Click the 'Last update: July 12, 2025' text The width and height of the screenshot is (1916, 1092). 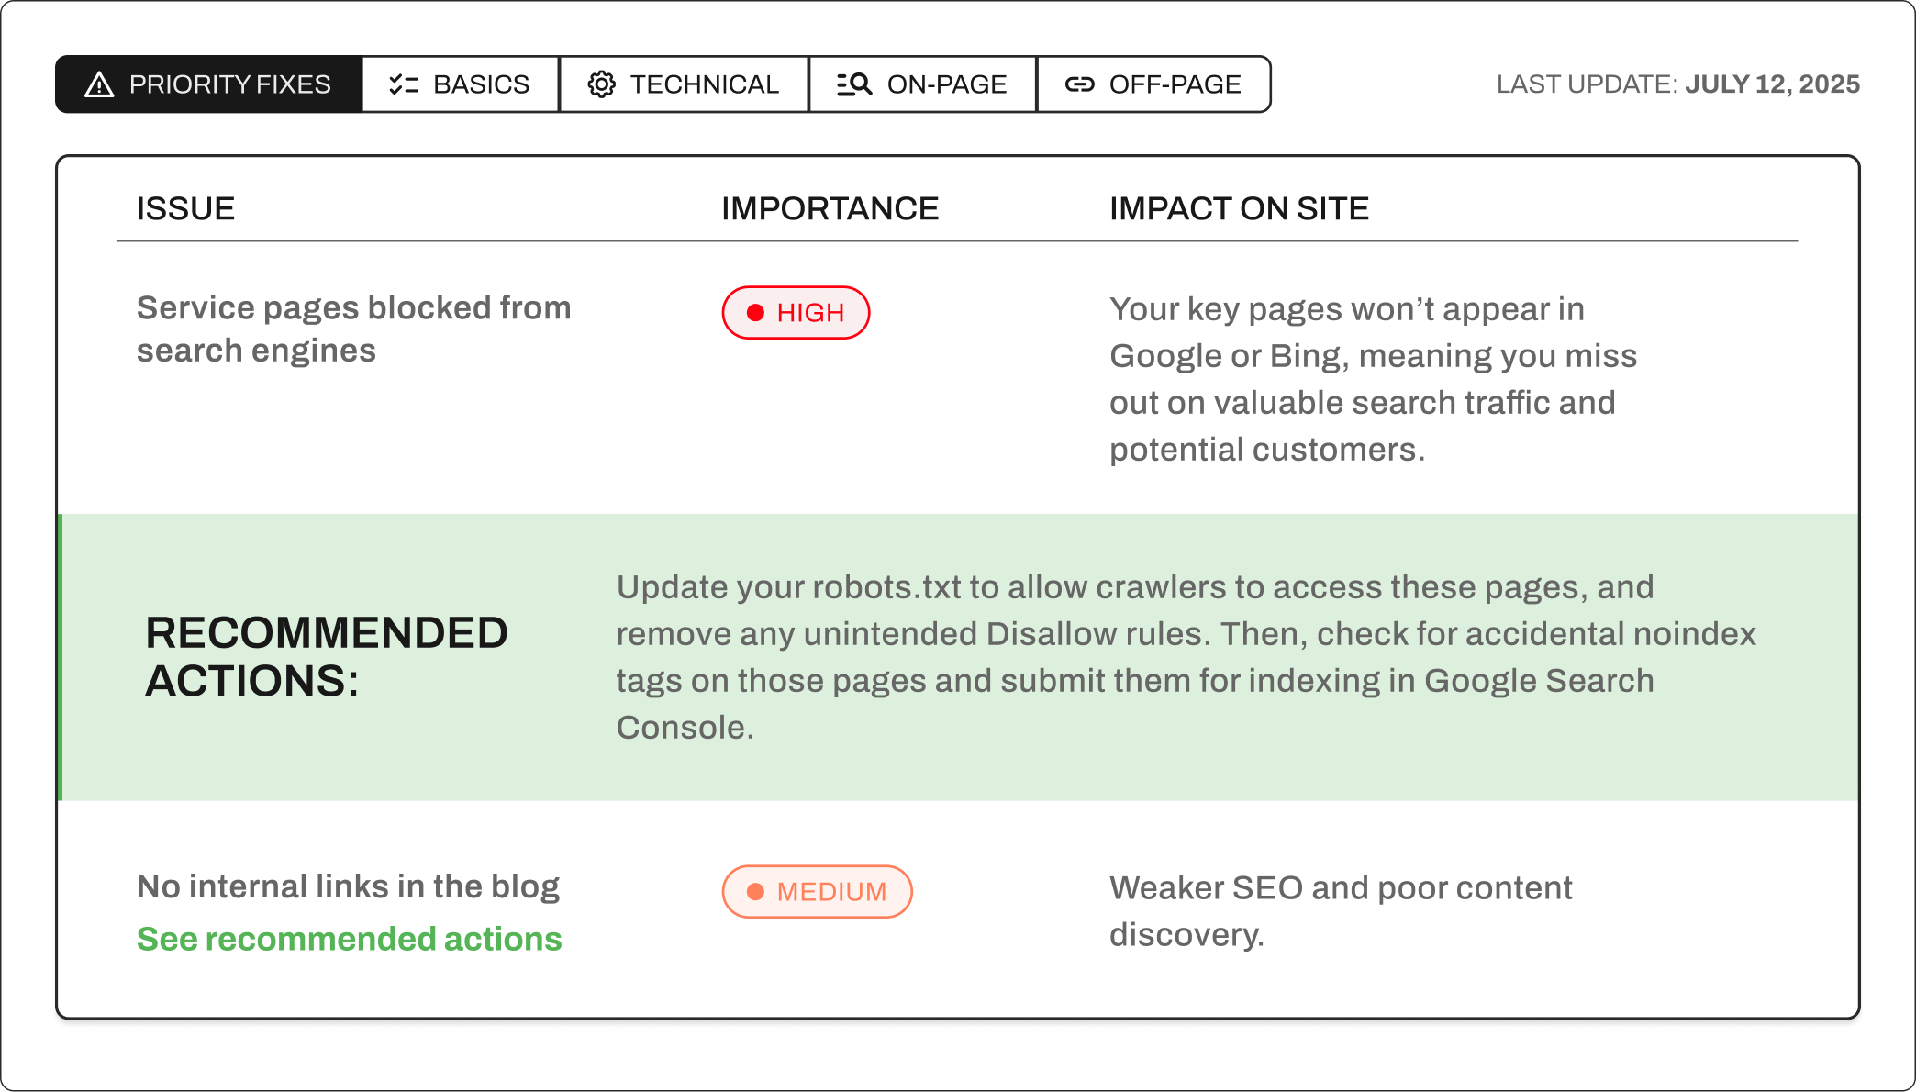point(1678,84)
